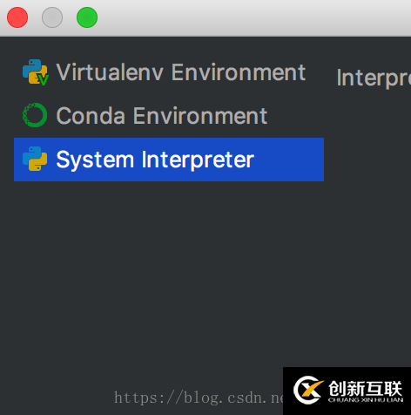411x415 pixels.
Task: Close the dialog with the red button
Action: 17,17
